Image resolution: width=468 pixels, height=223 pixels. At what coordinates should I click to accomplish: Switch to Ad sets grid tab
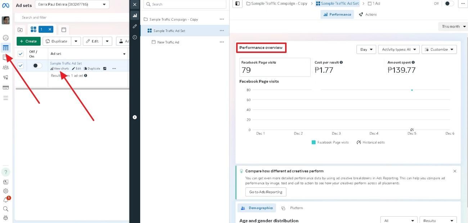tap(33, 29)
